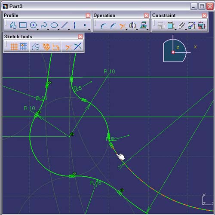The image size is (215, 215).
Task: Select the Chamfer tool
Action: [113, 26]
